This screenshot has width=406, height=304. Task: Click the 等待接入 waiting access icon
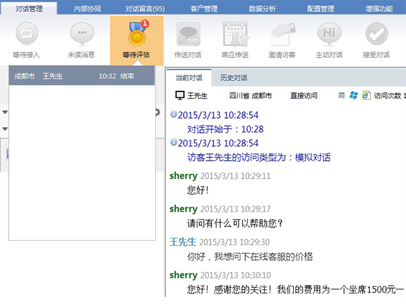click(x=27, y=35)
